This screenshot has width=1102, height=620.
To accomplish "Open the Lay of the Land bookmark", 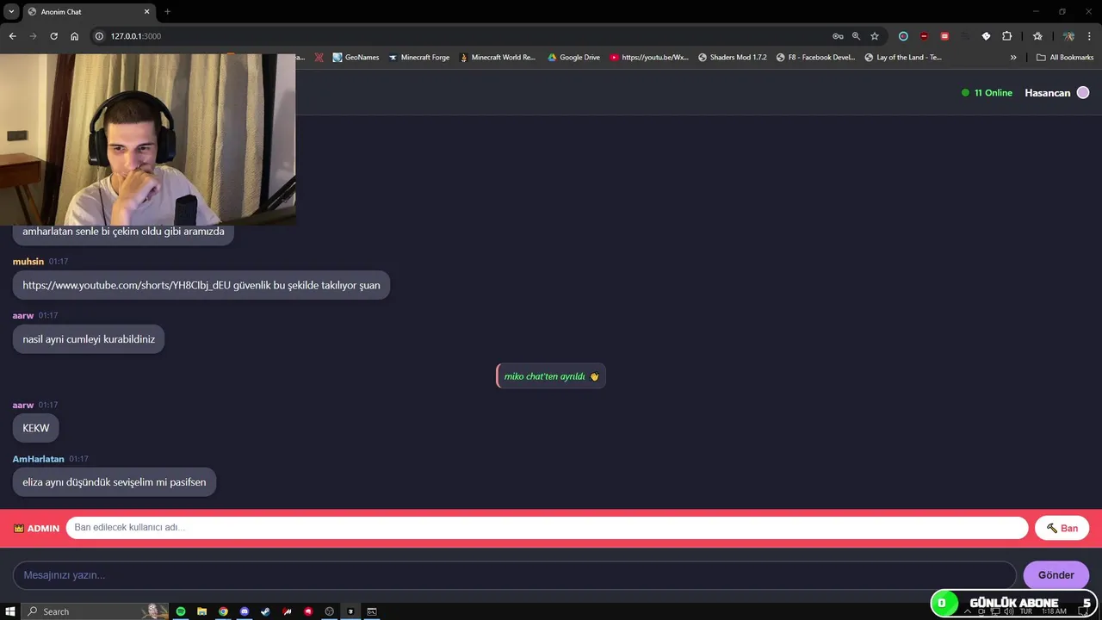I will [x=903, y=58].
